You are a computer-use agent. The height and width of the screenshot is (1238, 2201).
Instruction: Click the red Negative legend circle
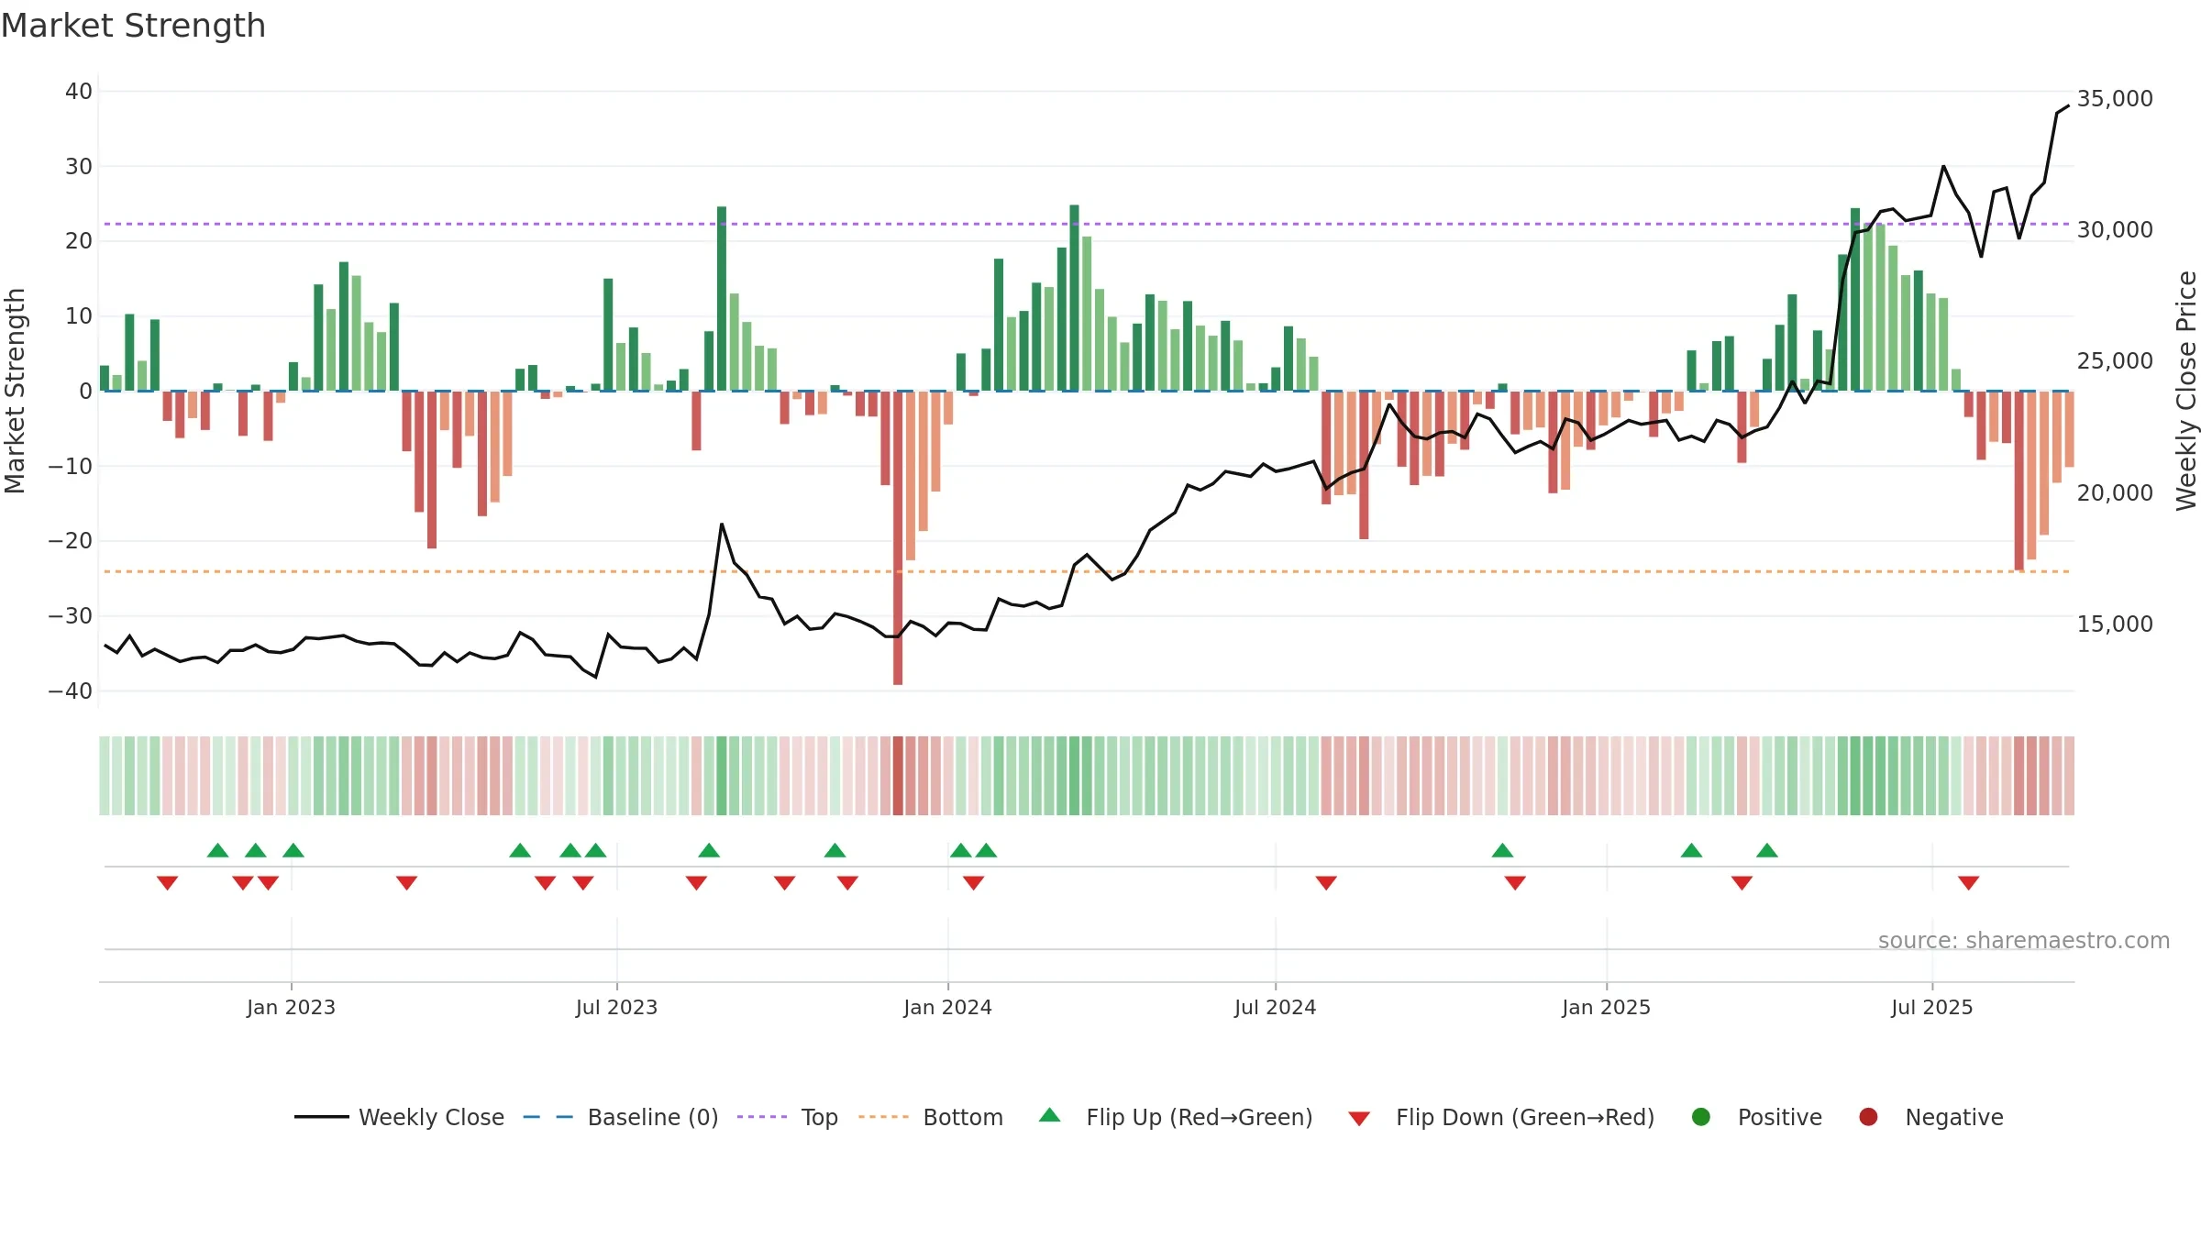(1868, 1117)
